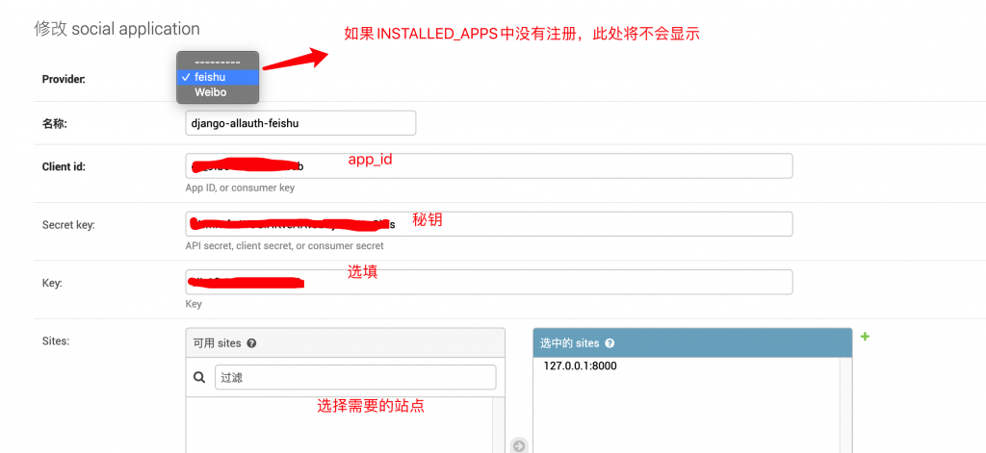This screenshot has height=453, width=986.
Task: Focus the 名称 field with django-allauth-feishu
Action: [300, 123]
